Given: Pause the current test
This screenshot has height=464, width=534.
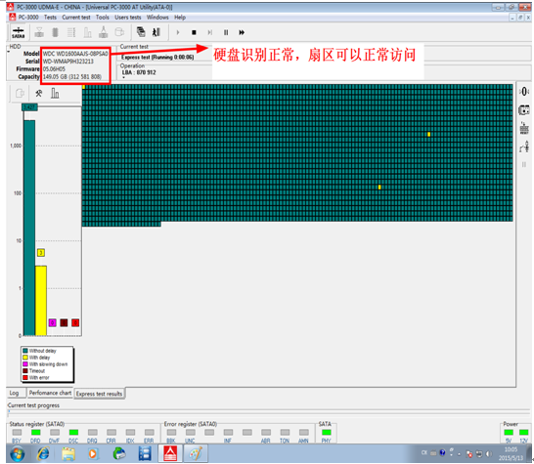Looking at the screenshot, I should (x=226, y=32).
